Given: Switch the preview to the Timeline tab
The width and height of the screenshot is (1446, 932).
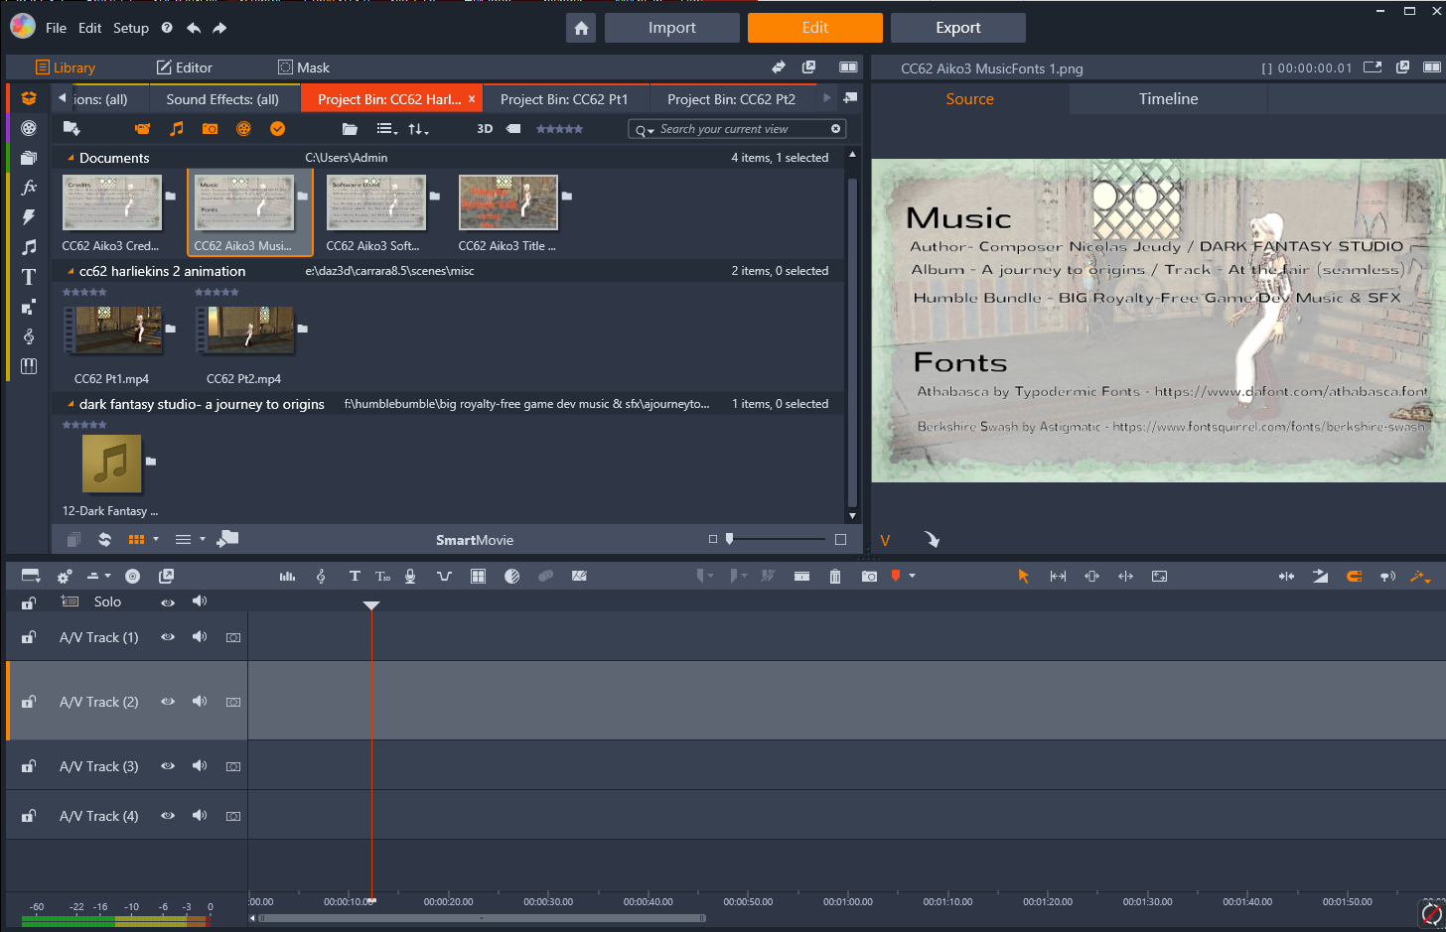Looking at the screenshot, I should point(1168,99).
